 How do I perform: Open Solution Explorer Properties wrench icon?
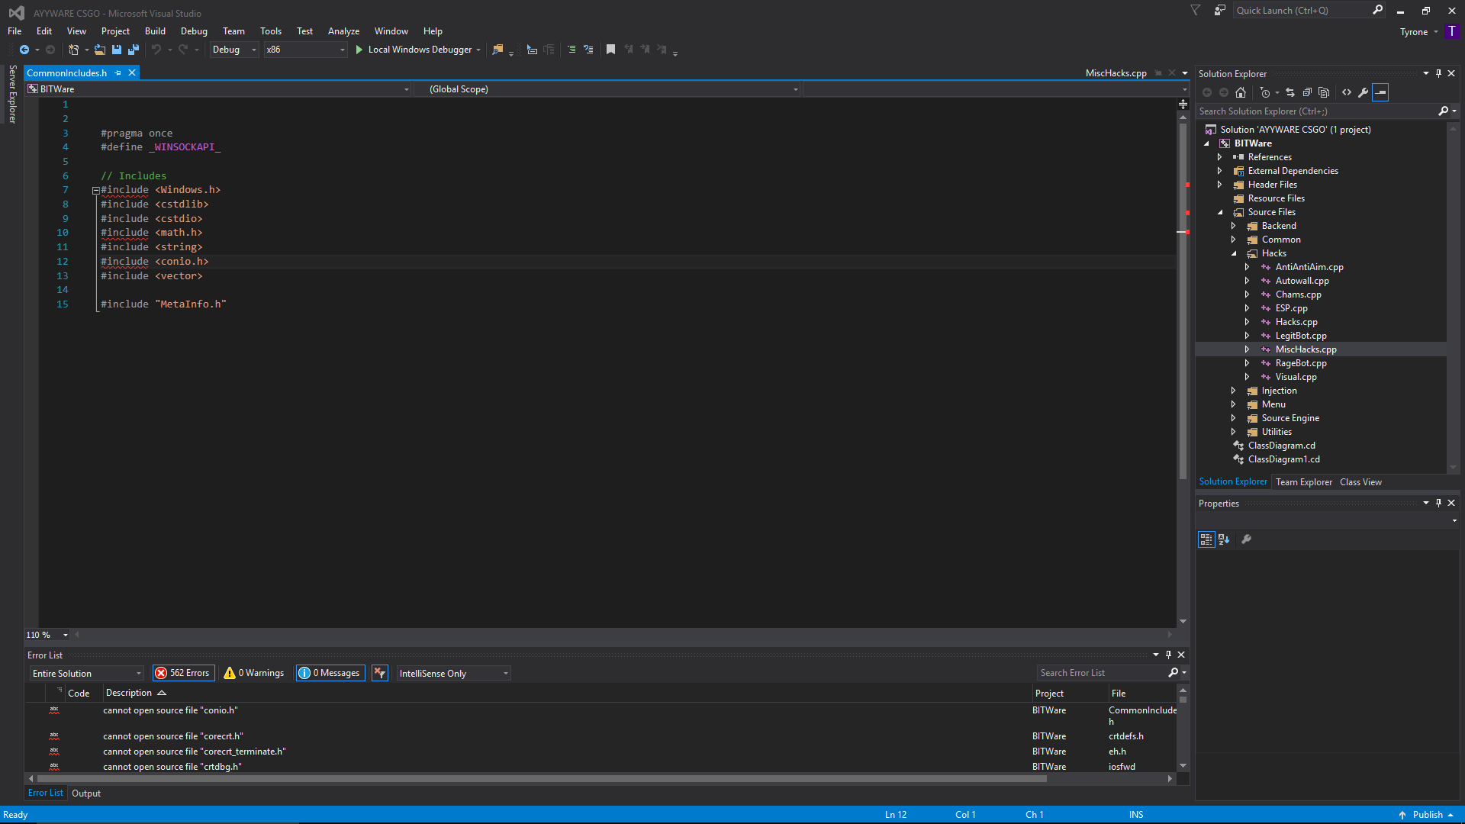(x=1364, y=92)
